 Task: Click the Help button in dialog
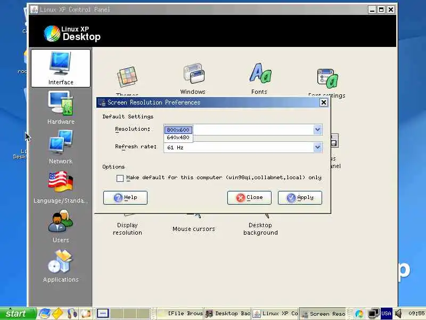tap(125, 197)
